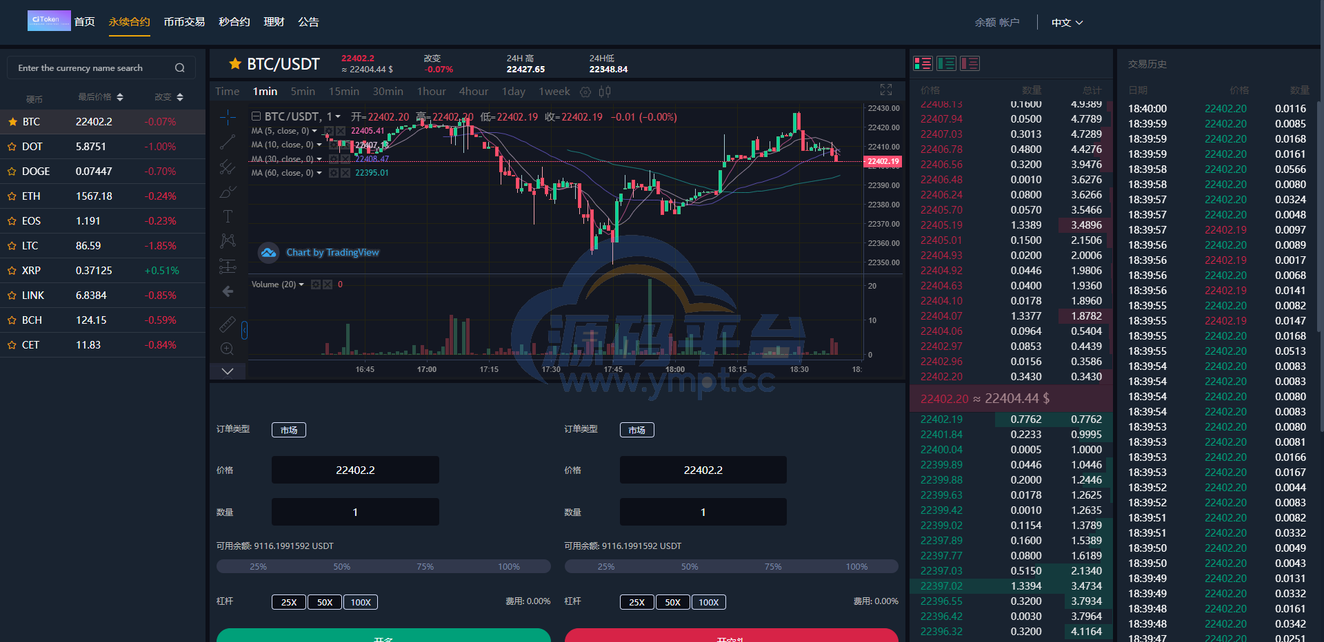
Task: Open the MA (60, close, 0) dropdown arrow
Action: 319,173
